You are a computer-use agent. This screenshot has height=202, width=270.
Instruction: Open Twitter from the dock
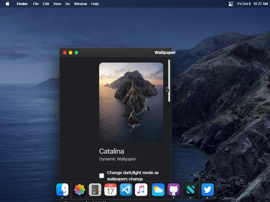click(208, 190)
